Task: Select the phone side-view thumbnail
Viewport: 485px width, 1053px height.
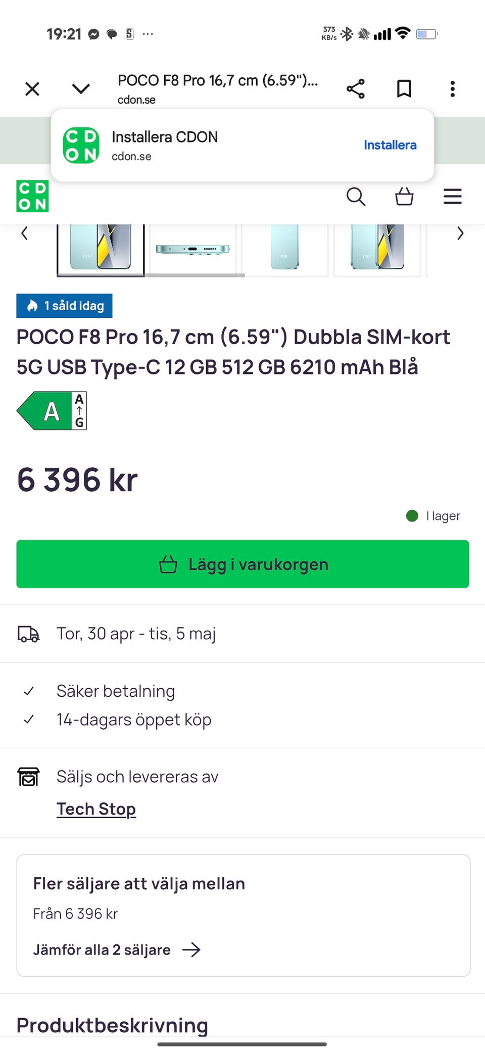Action: [x=193, y=249]
